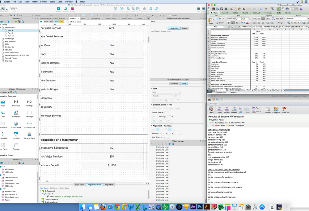Click the Publish icon in Axure toolbar
The width and height of the screenshot is (309, 211).
[x=73, y=9]
